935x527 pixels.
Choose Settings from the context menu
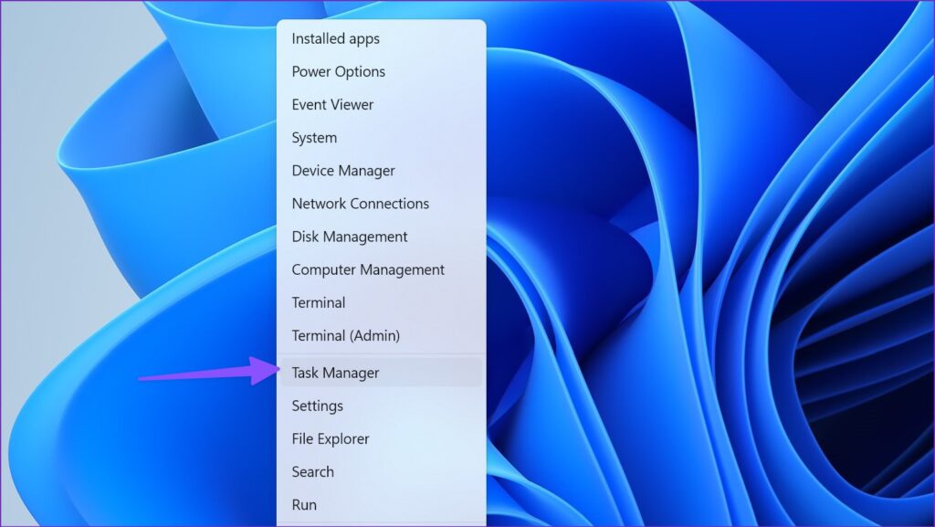tap(317, 406)
